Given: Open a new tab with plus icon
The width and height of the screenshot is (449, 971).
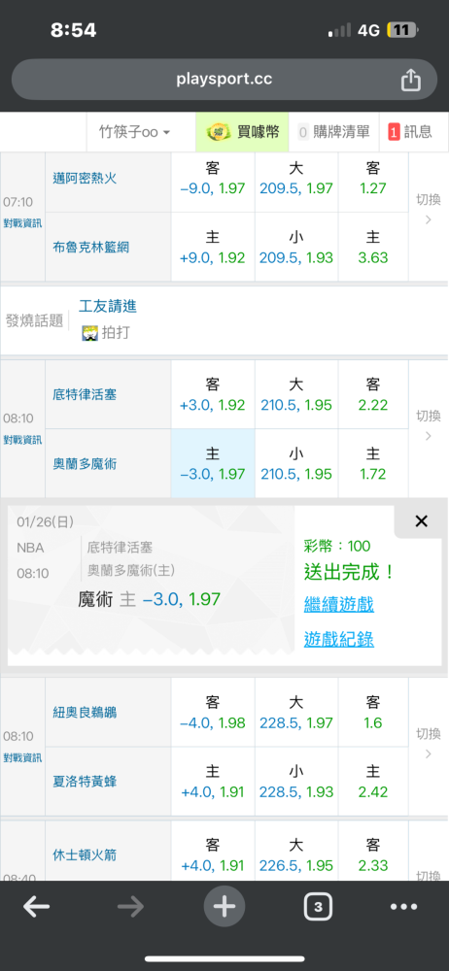Looking at the screenshot, I should 224,907.
